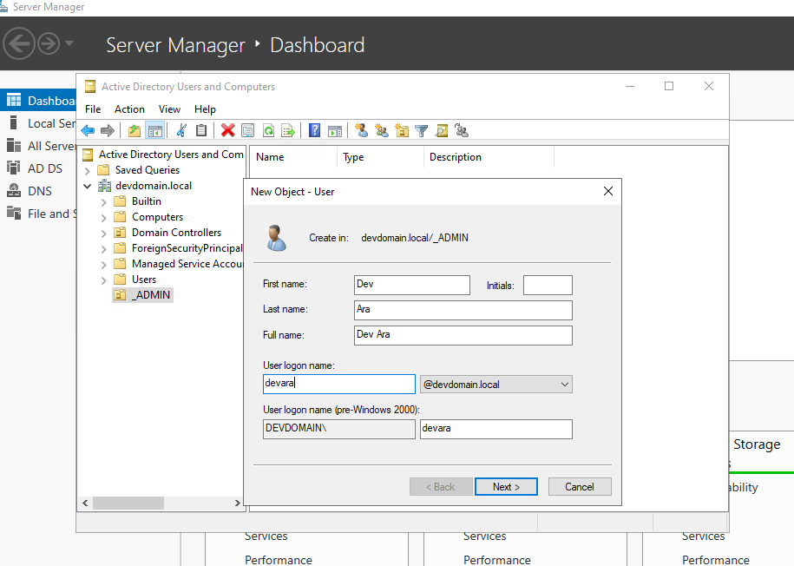The width and height of the screenshot is (794, 566).
Task: Open Properties toolbar icon
Action: coord(247,131)
